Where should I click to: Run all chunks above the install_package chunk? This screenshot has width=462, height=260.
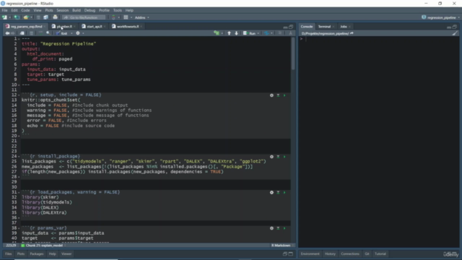coord(278,157)
